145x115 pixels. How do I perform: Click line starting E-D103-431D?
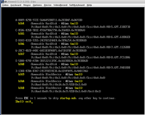(51, 41)
